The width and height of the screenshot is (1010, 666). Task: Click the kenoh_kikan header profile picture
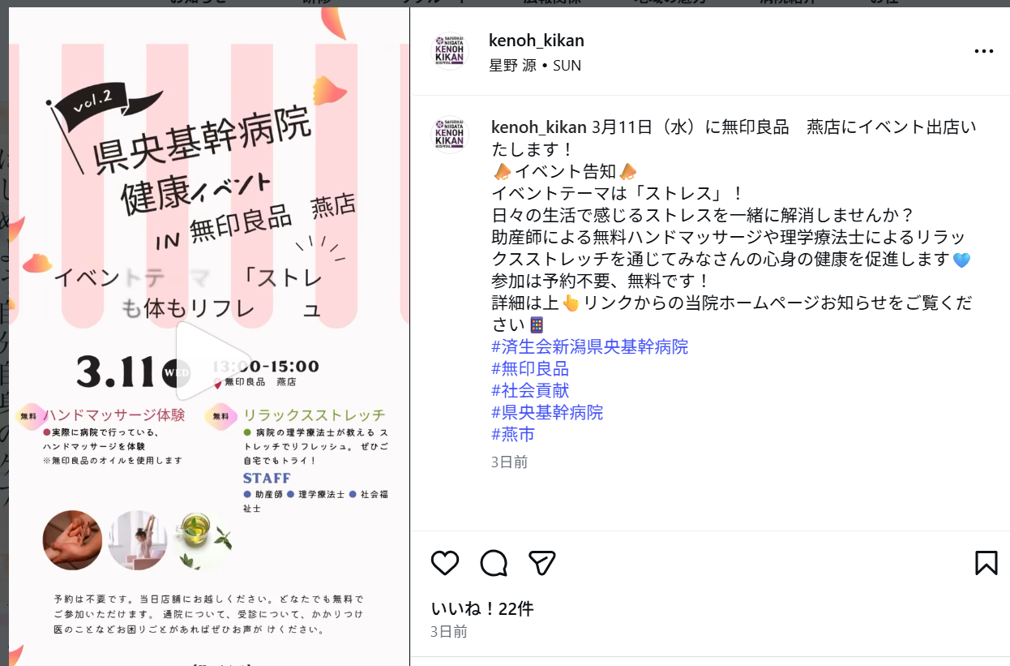coord(450,51)
